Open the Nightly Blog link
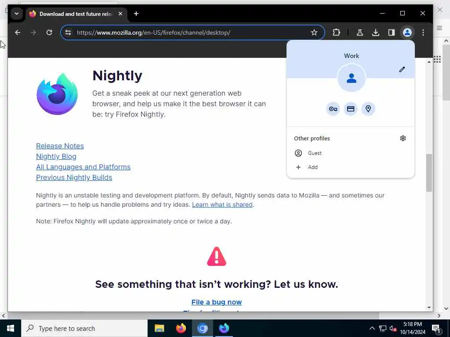The height and width of the screenshot is (337, 450). click(56, 157)
